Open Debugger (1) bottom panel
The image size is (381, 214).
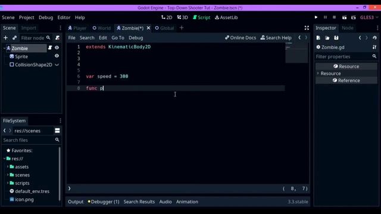pos(104,202)
